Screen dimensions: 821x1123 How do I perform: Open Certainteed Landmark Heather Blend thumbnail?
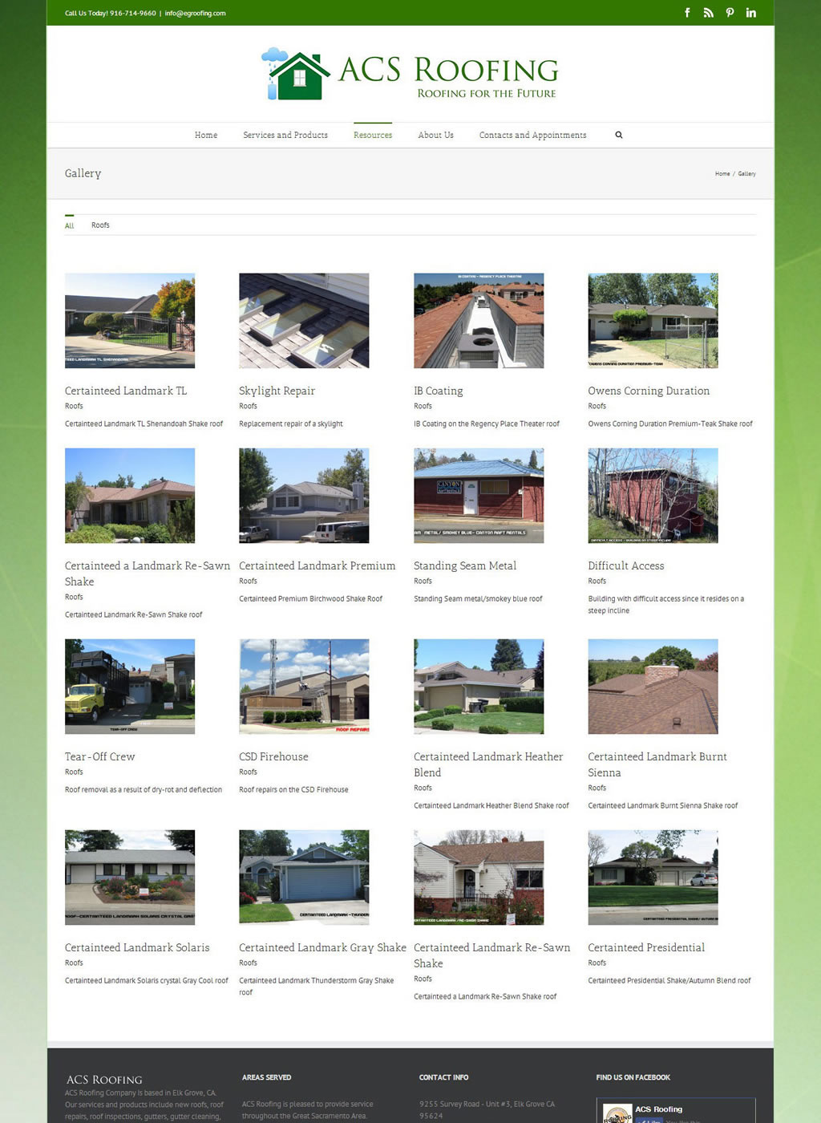(479, 687)
